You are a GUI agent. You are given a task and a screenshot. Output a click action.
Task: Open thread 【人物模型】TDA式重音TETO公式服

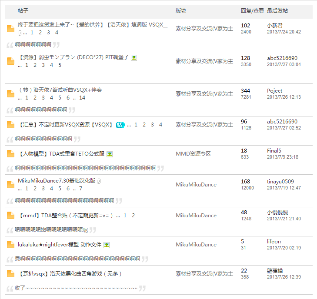61,154
